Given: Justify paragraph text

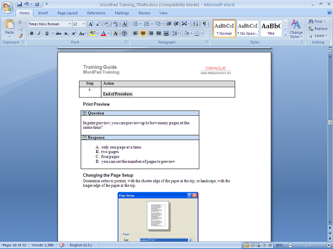Looking at the screenshot, I should (x=159, y=33).
